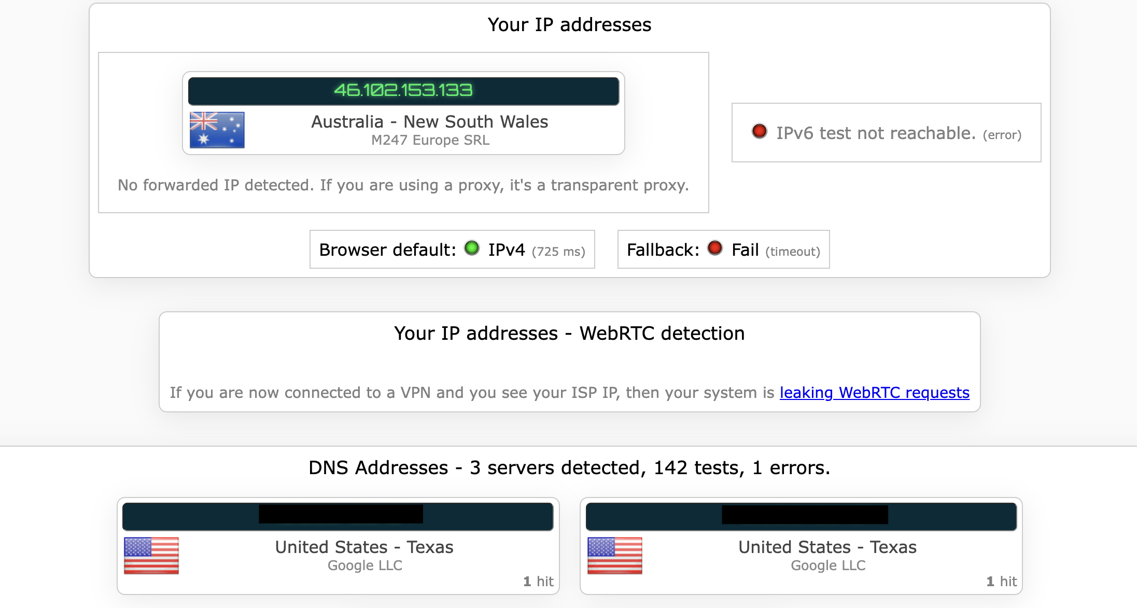
Task: Toggle the Browser default IPv4 indicator
Action: coord(472,249)
